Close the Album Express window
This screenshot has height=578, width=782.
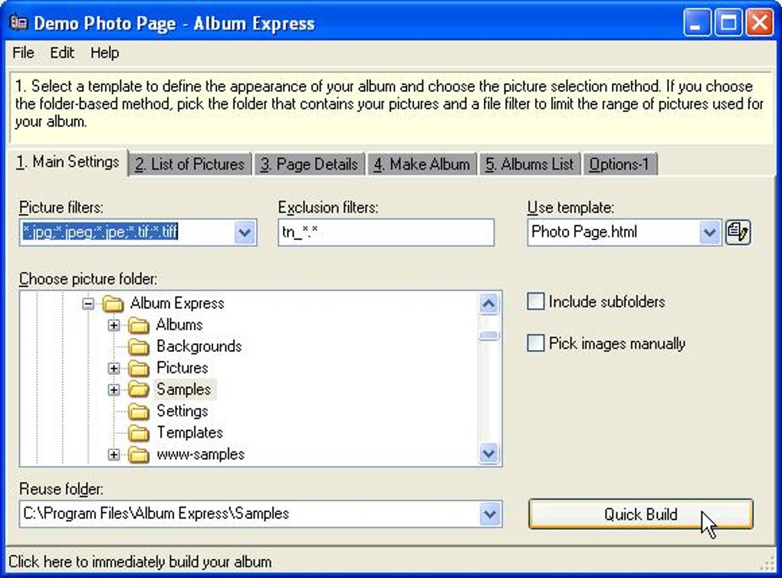click(759, 22)
